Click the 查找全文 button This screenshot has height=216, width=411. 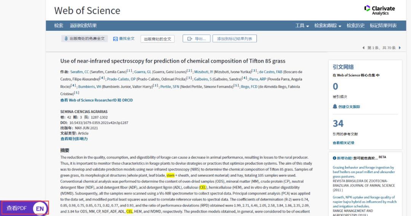coord(124,39)
